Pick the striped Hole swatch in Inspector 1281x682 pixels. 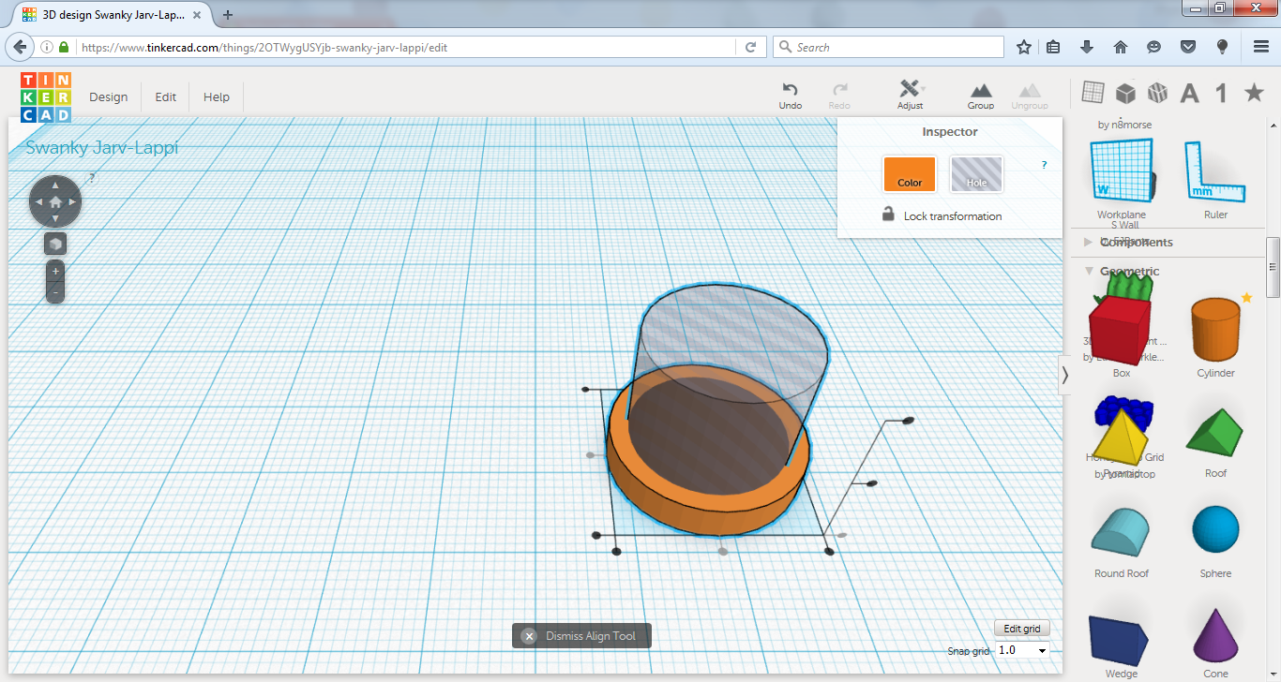coord(977,174)
